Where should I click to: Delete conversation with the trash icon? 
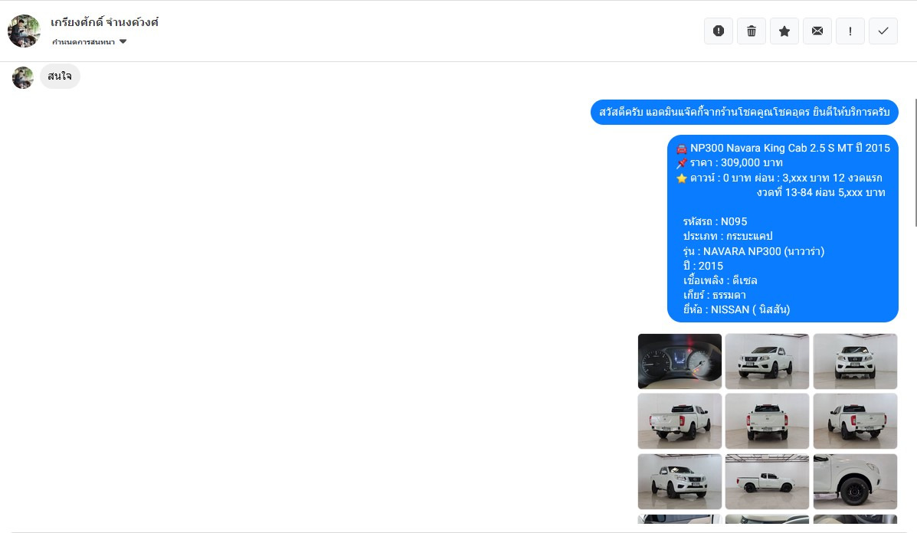(752, 31)
